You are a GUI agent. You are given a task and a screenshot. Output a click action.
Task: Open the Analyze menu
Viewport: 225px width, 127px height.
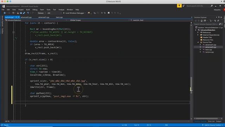61,10
